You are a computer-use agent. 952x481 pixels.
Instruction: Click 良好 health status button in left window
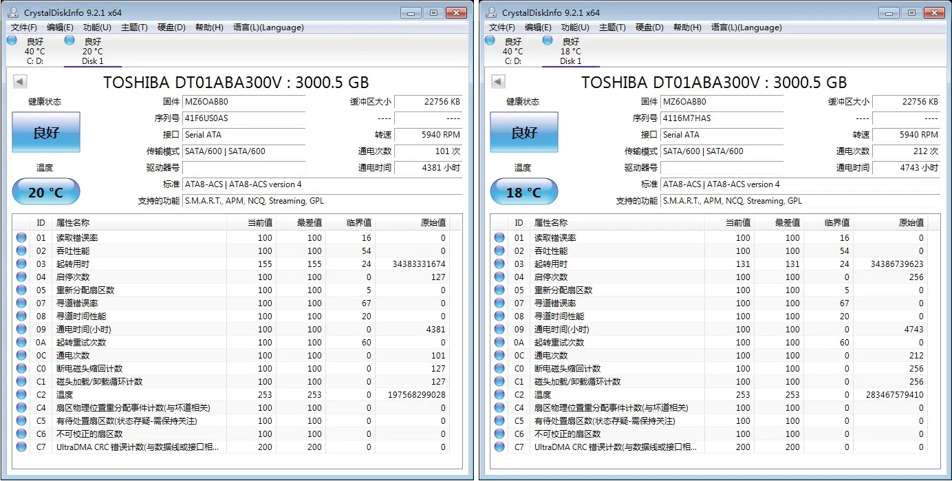click(x=46, y=132)
